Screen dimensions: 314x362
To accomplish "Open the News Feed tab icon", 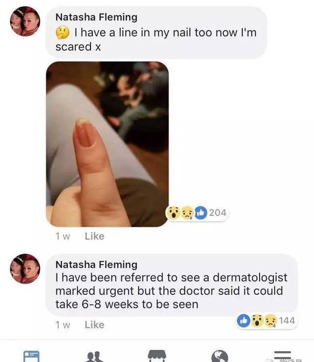I will [x=31, y=356].
